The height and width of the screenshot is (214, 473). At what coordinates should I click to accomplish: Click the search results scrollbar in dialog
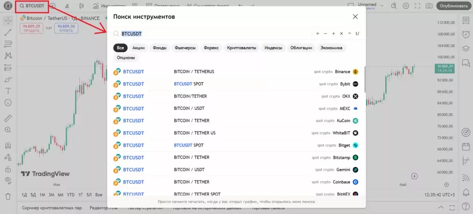pyautogui.click(x=365, y=79)
